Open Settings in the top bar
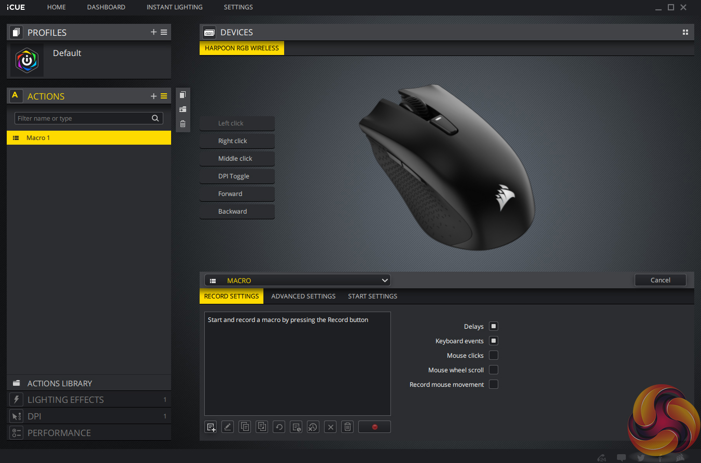701x463 pixels. 239,7
